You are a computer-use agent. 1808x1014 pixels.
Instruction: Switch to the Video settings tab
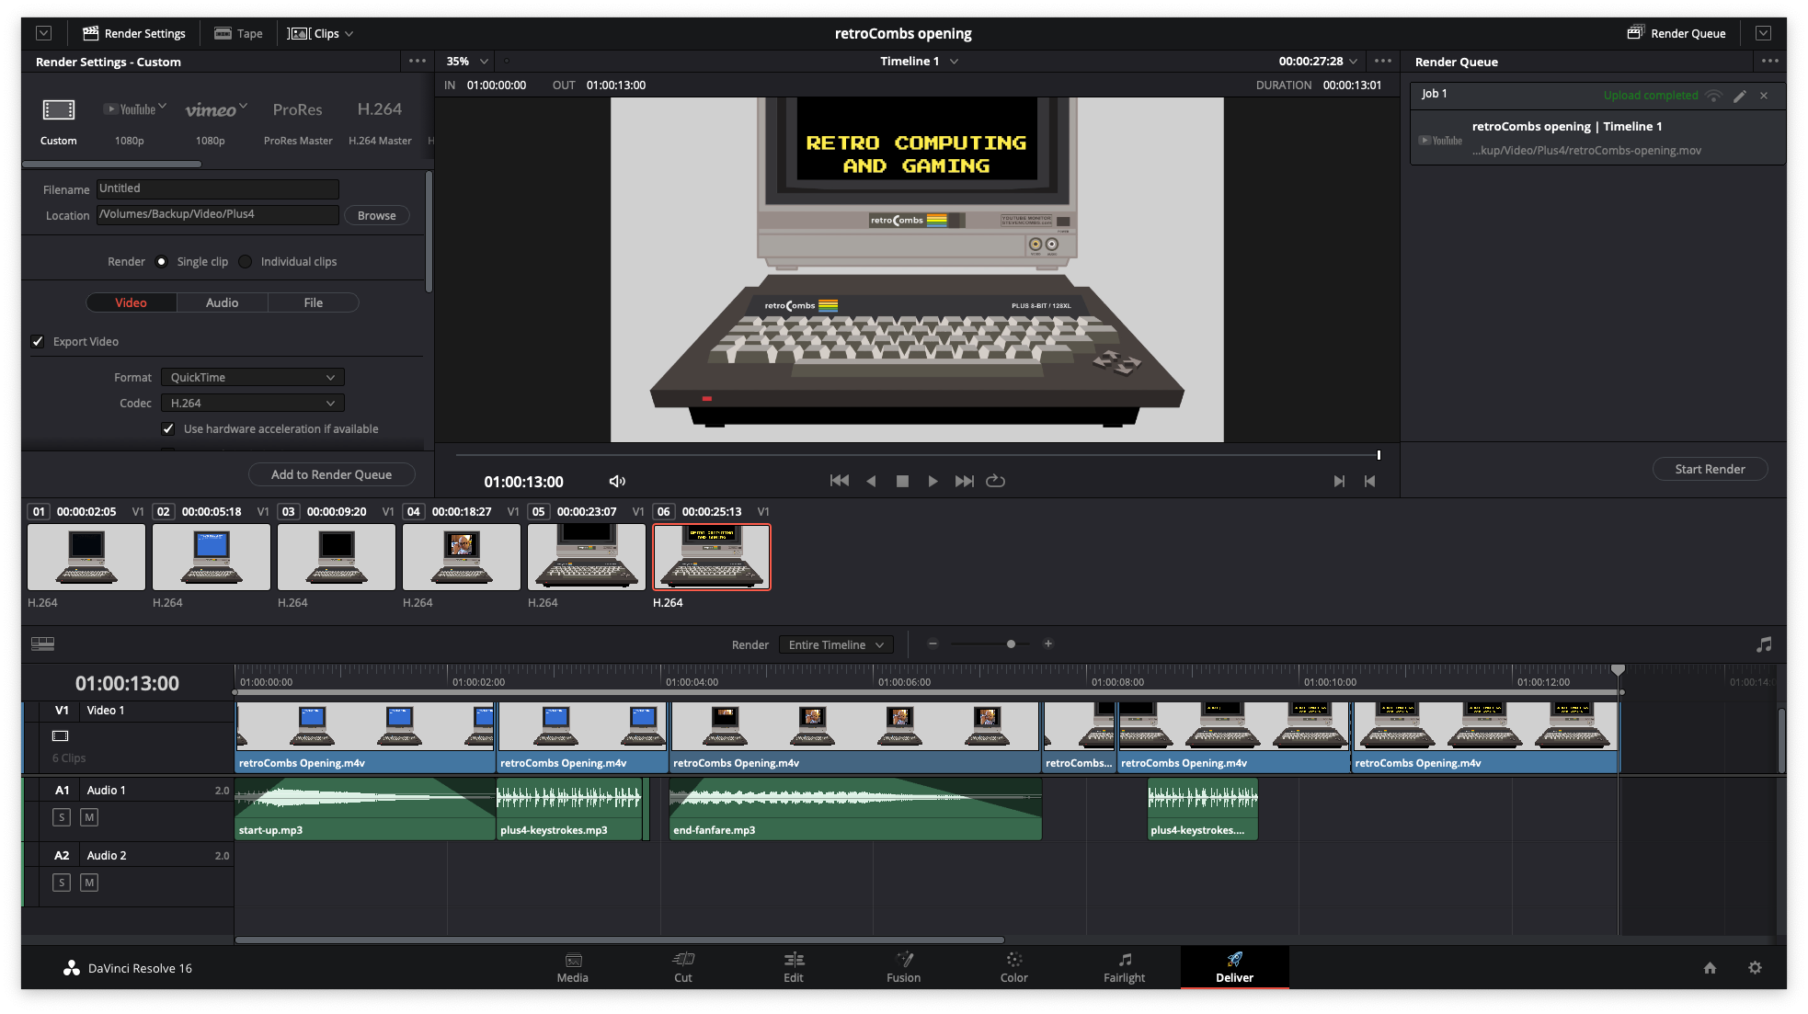131,302
